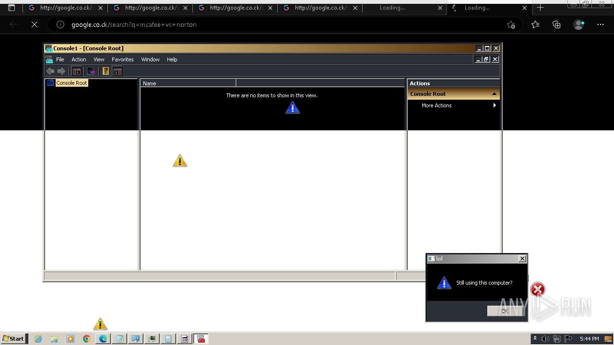
Task: Open the File menu in Console1
Action: (x=60, y=59)
